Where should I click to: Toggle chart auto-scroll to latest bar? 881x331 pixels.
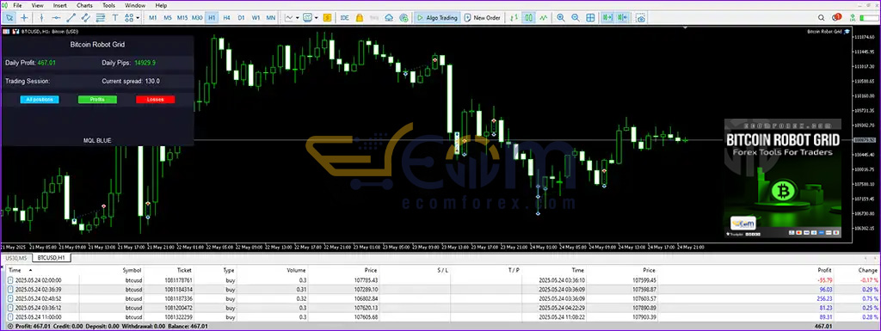(607, 18)
